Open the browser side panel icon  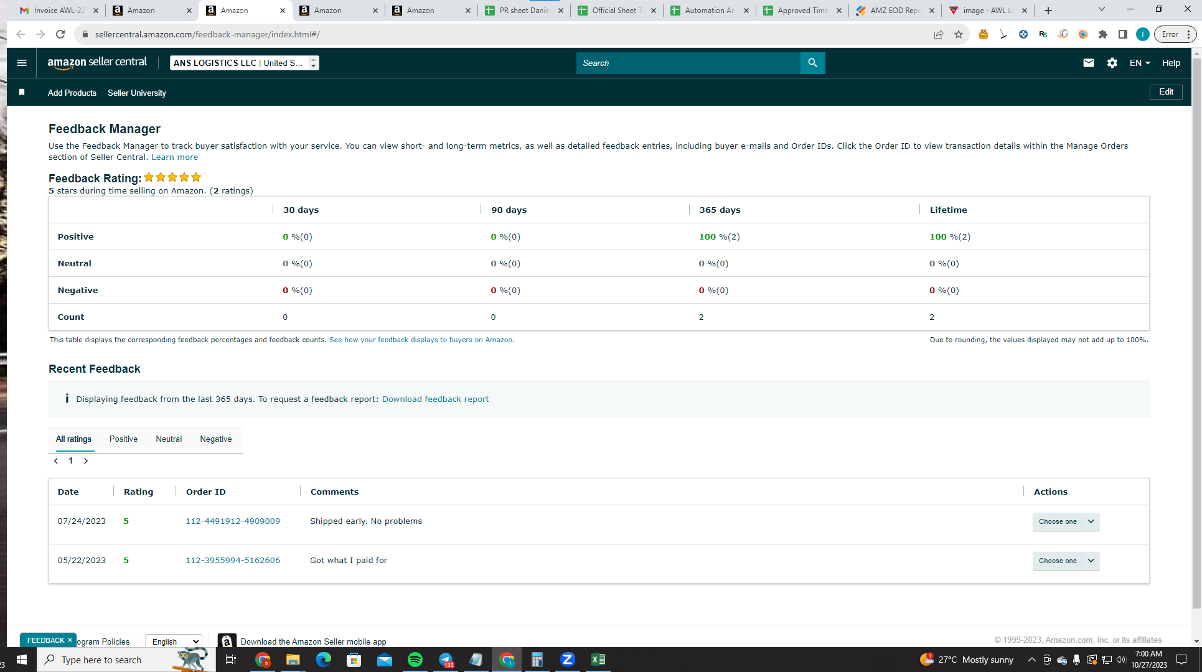[x=1123, y=34]
